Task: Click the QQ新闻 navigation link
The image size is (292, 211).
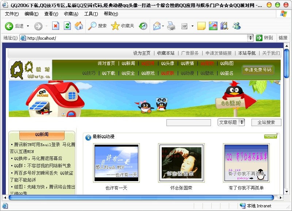Action: tap(128, 63)
